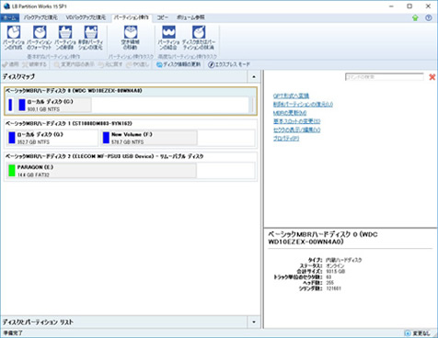This screenshot has height=338, width=438.
Task: Click the 121601 cylinder count value
Action: click(333, 288)
